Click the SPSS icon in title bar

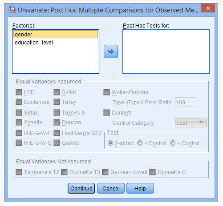coord(12,10)
